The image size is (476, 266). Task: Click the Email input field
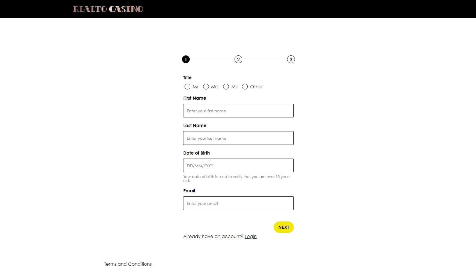click(x=238, y=203)
